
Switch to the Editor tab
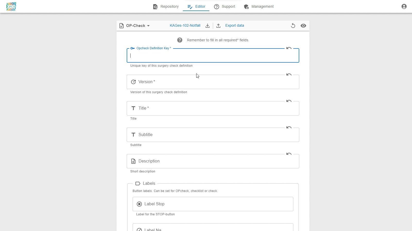[196, 6]
